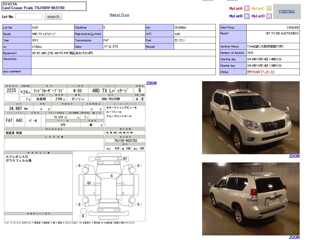Toggle the MyListC checkbox

click(269, 9)
